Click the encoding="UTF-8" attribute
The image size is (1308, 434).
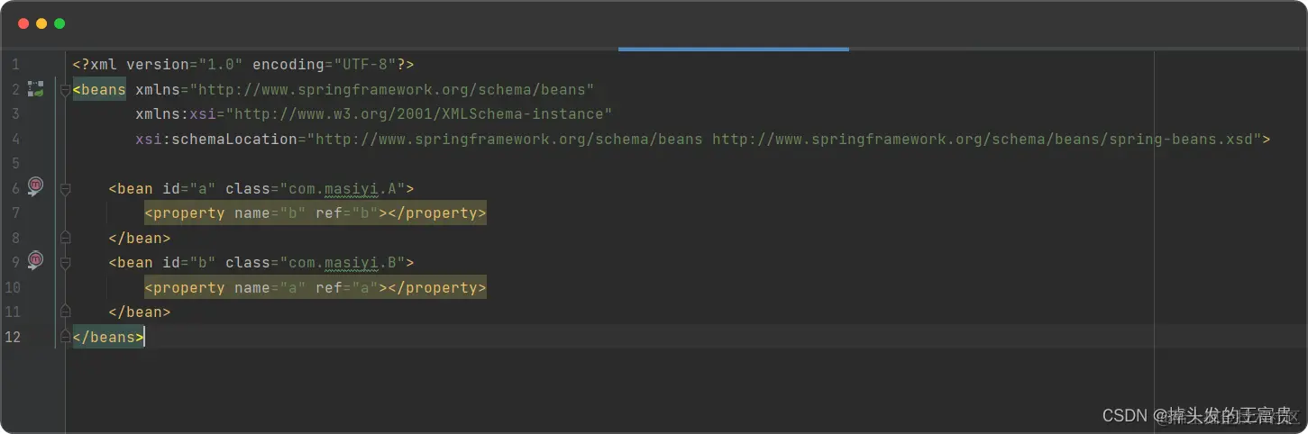click(325, 65)
